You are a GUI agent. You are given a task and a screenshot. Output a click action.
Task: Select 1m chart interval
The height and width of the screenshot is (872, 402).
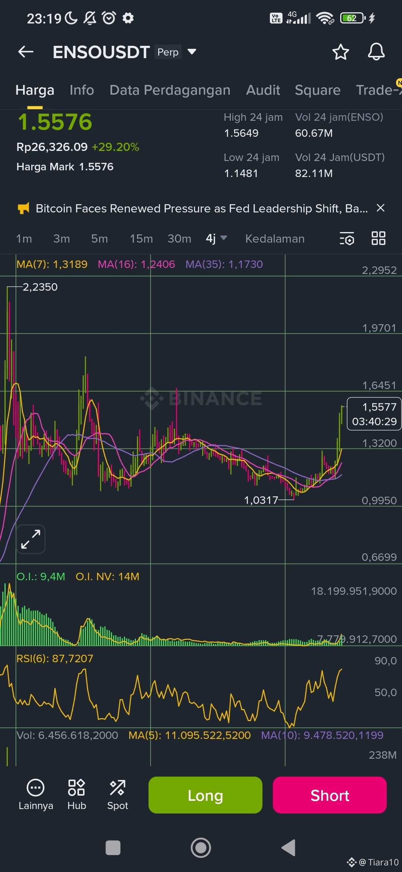24,238
